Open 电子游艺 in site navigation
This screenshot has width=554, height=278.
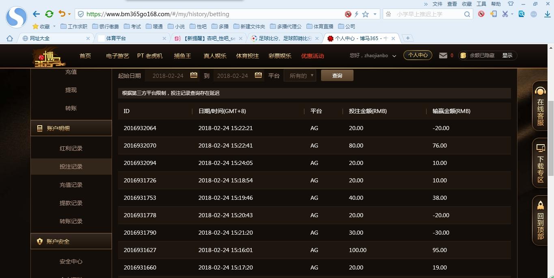[118, 56]
